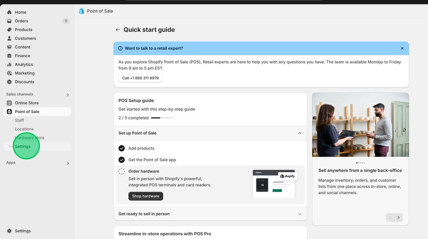The height and width of the screenshot is (239, 428).
Task: Dismiss the retail expert banner
Action: point(402,48)
